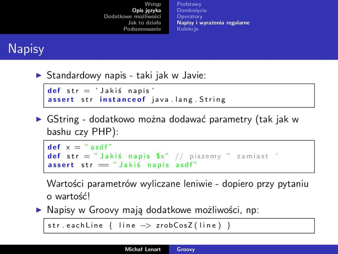This screenshot has height=254, width=338.
Task: Click code line assert str == "Jakiś napis asdf"
Action: pos(122,165)
